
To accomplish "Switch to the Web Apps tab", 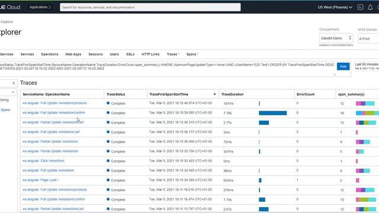I will point(73,54).
